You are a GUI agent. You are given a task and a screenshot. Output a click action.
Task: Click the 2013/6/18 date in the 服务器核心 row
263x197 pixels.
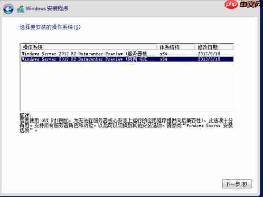click(209, 54)
